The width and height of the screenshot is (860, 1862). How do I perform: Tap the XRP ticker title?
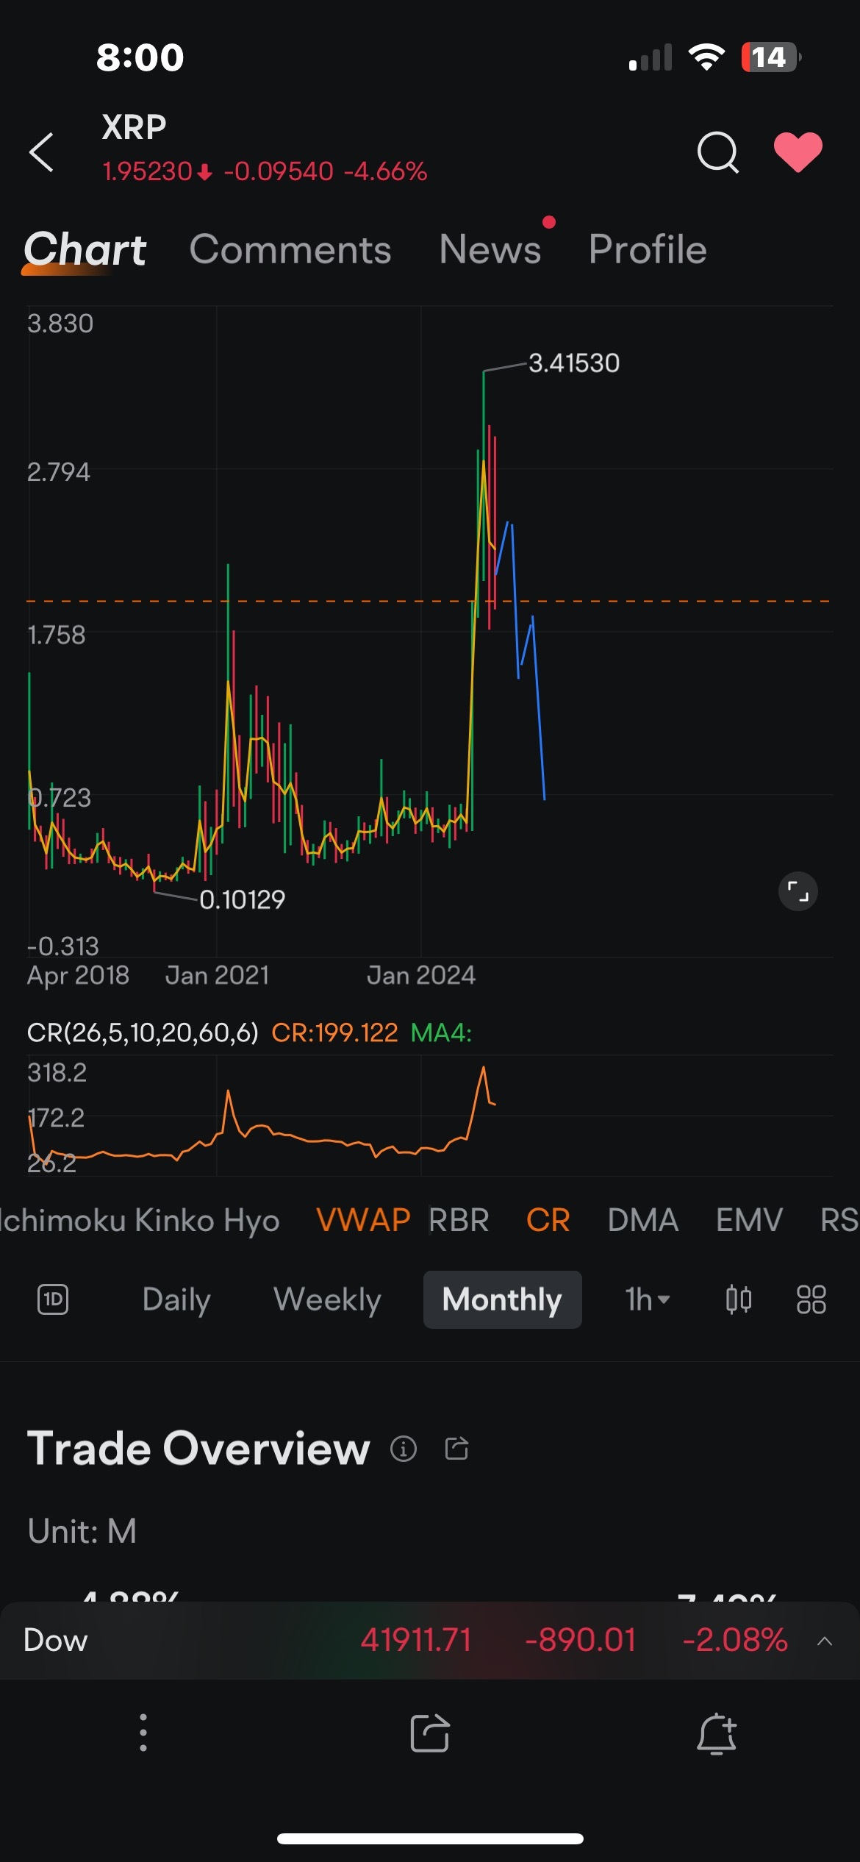(x=134, y=127)
